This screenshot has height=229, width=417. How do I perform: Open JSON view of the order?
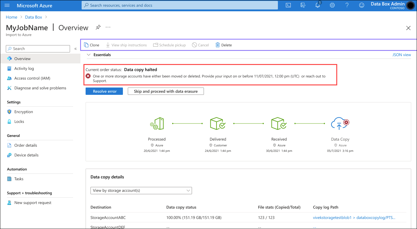click(x=402, y=55)
